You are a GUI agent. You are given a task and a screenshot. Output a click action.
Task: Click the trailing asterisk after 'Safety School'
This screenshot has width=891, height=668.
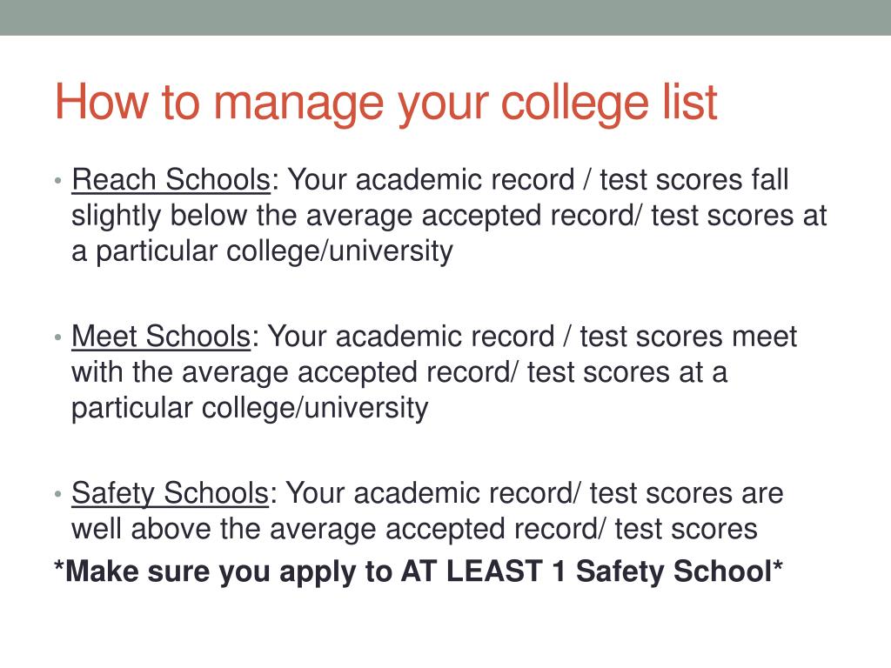tap(778, 565)
